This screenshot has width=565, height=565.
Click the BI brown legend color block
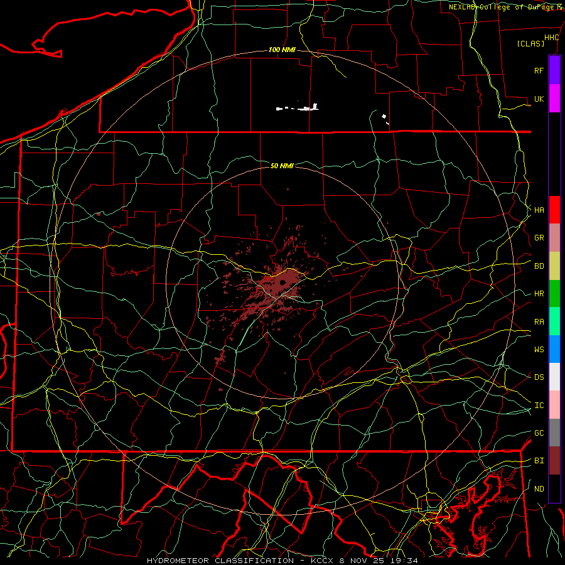[x=554, y=461]
